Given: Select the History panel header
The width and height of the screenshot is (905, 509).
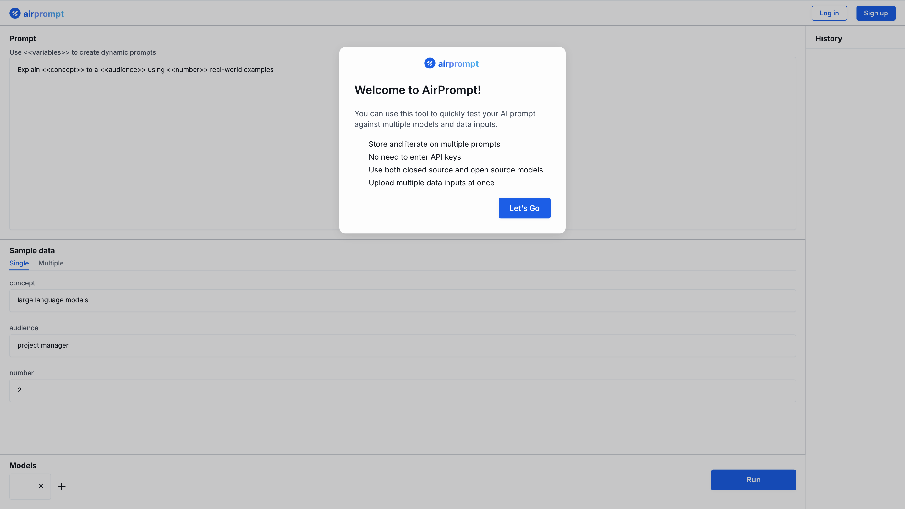Looking at the screenshot, I should 828,38.
